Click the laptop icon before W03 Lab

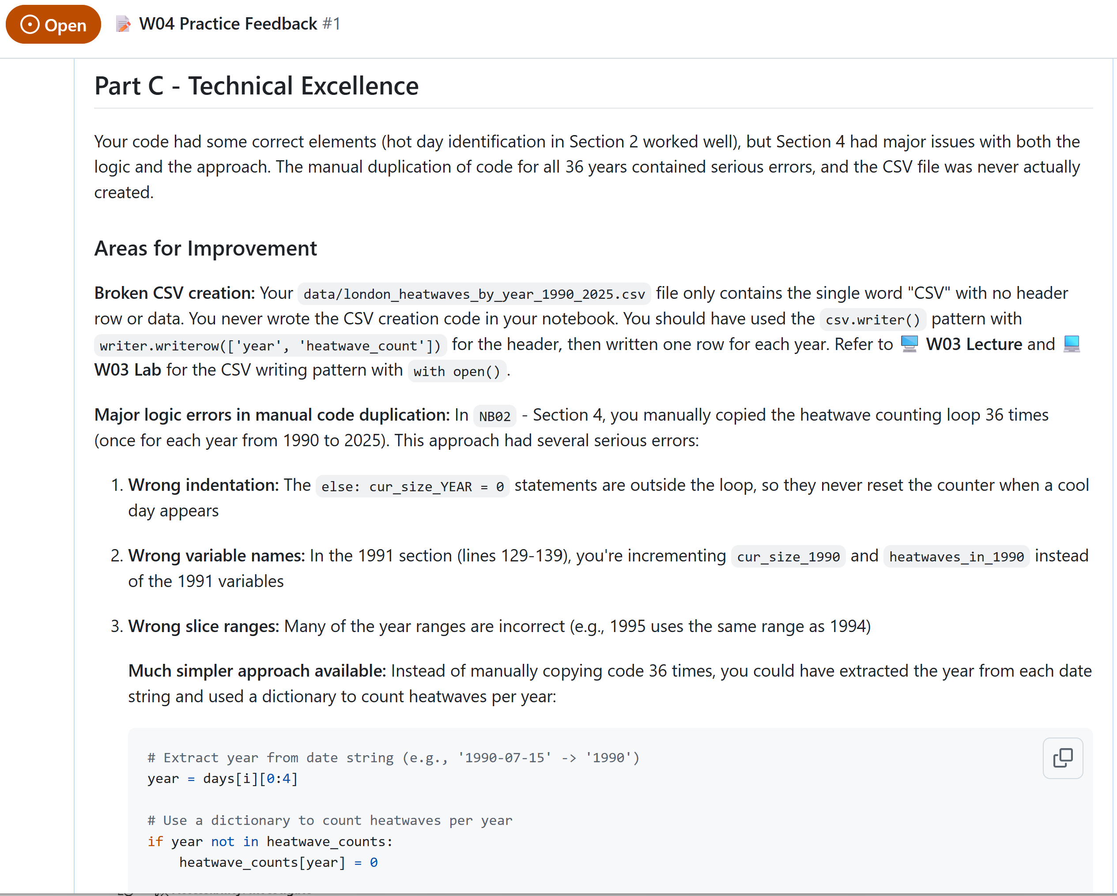tap(1072, 344)
